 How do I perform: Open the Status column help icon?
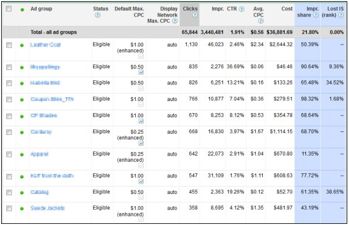[x=98, y=15]
